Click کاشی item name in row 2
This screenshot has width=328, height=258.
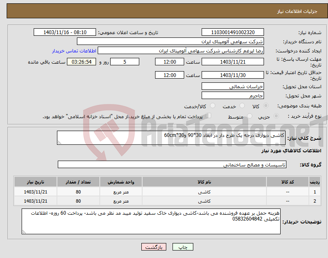click(x=204, y=201)
